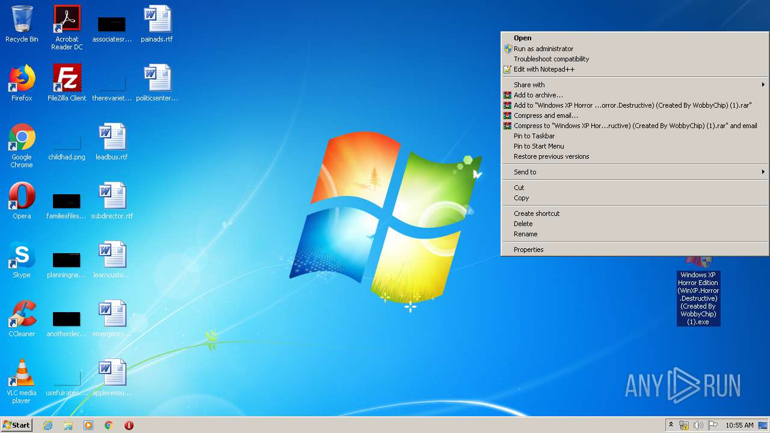Select the subdirector.rtf document icon
Image resolution: width=770 pixels, height=433 pixels.
point(112,201)
